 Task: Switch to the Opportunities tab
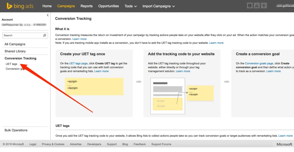[109, 6]
